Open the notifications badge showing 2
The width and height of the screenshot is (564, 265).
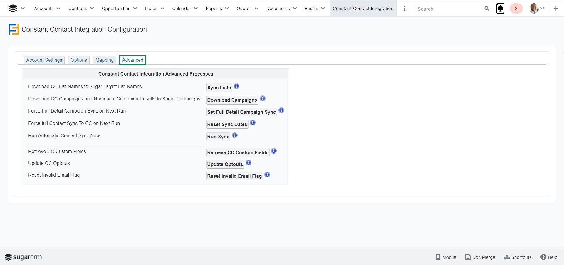tap(516, 9)
